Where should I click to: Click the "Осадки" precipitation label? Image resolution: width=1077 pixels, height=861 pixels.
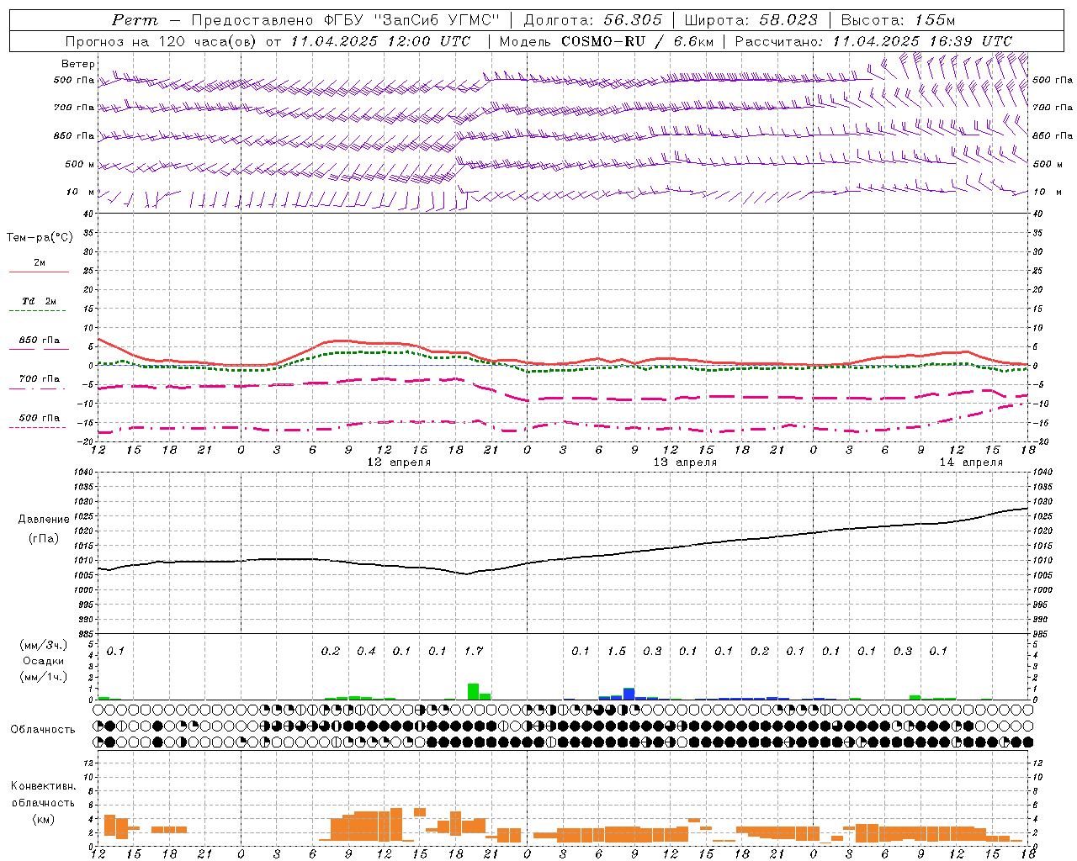point(44,661)
